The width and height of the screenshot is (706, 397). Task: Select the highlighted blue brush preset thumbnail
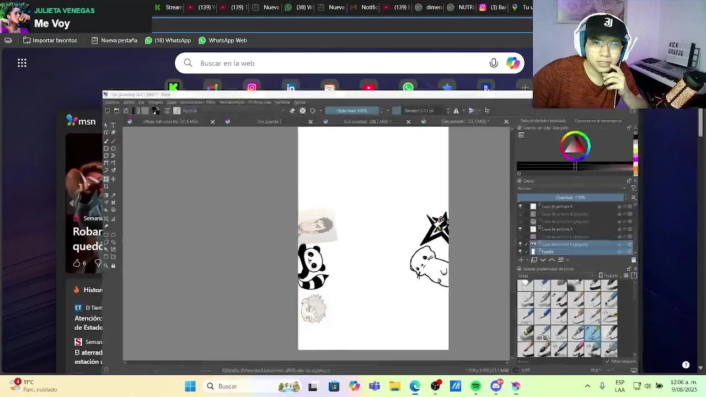(x=592, y=332)
